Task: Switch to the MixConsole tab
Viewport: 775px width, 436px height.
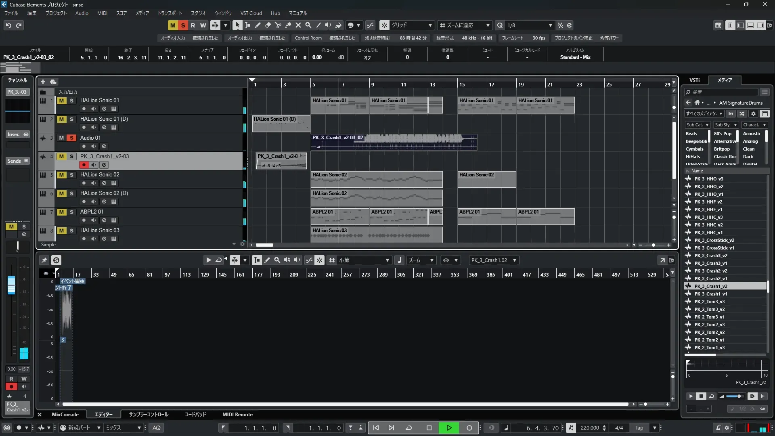Action: 65,415
